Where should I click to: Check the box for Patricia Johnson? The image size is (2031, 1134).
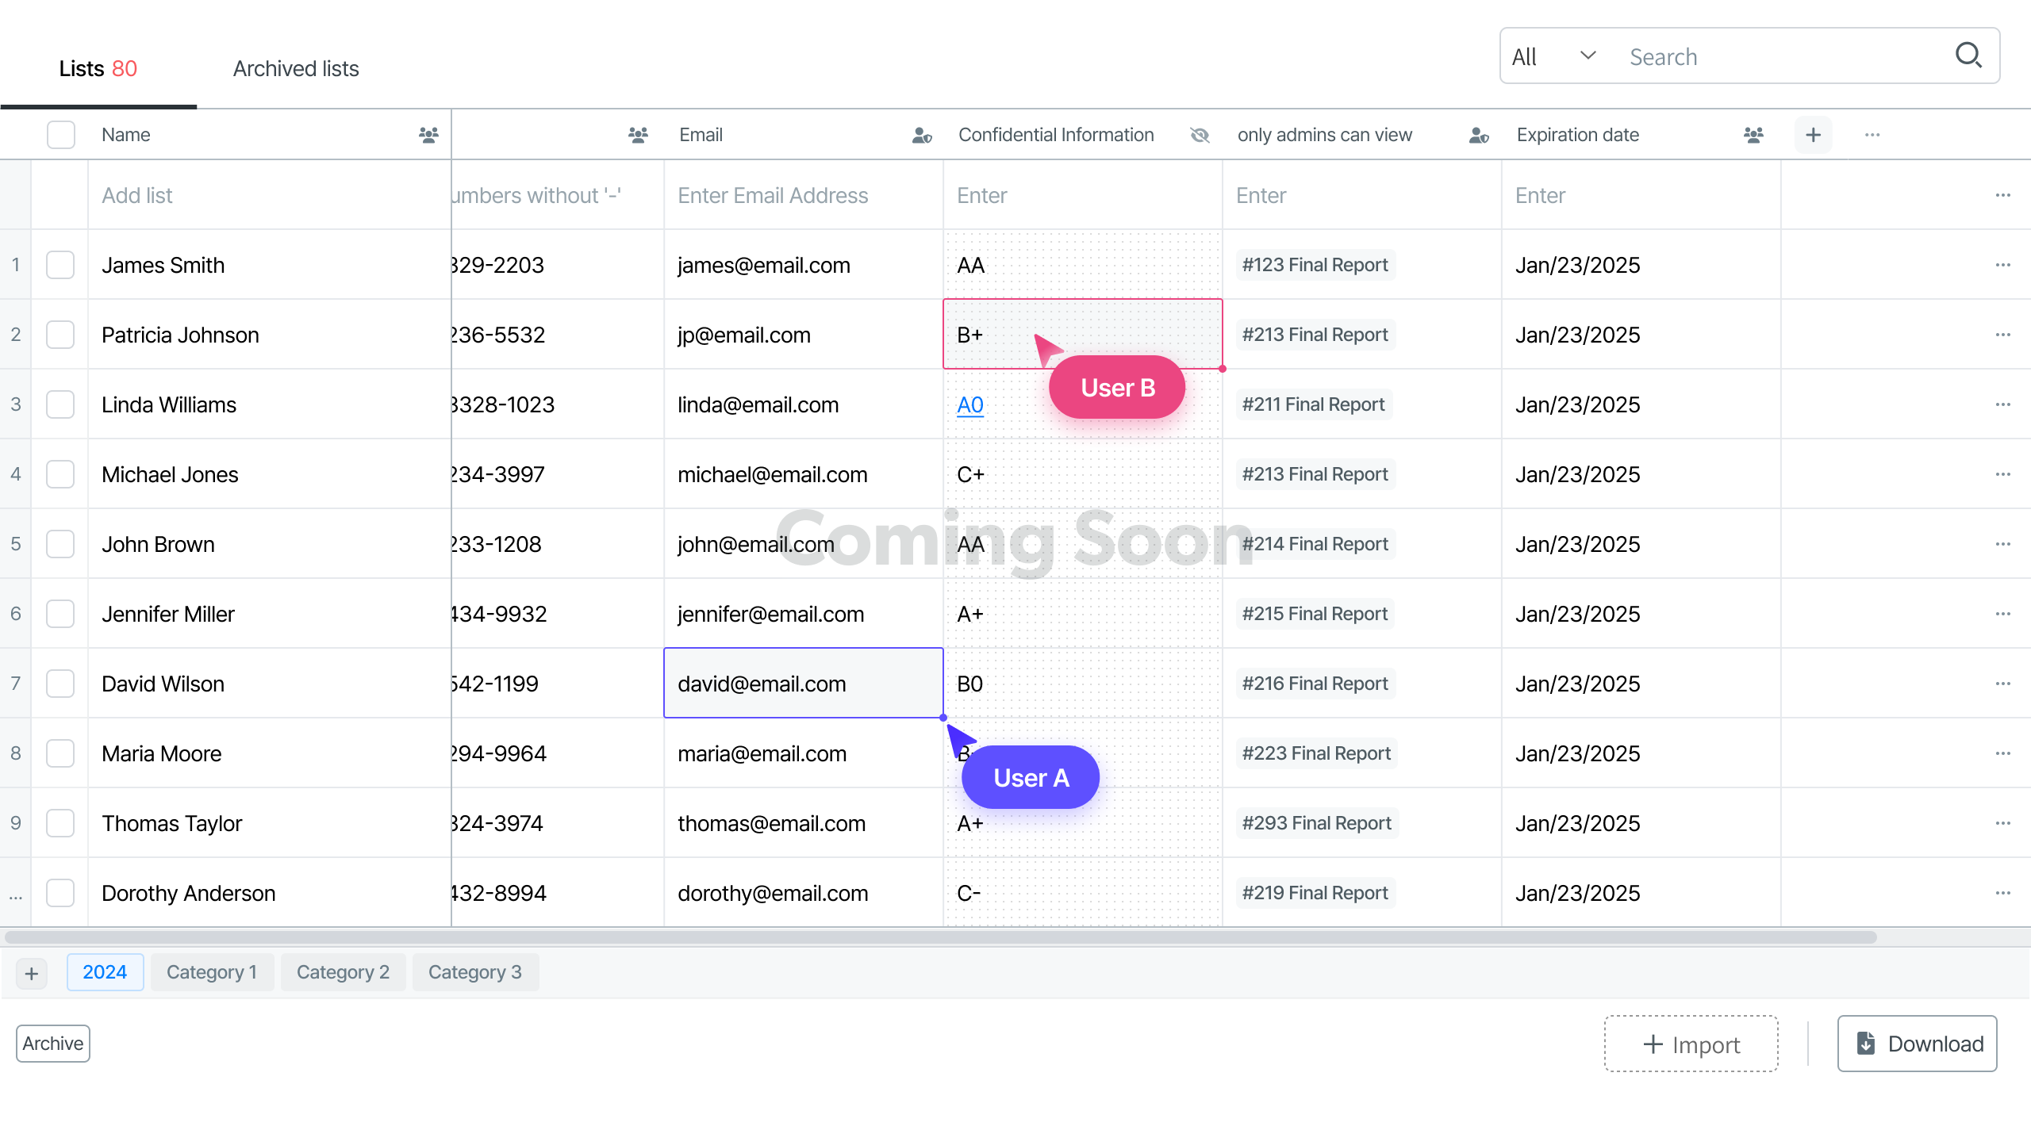pos(60,335)
